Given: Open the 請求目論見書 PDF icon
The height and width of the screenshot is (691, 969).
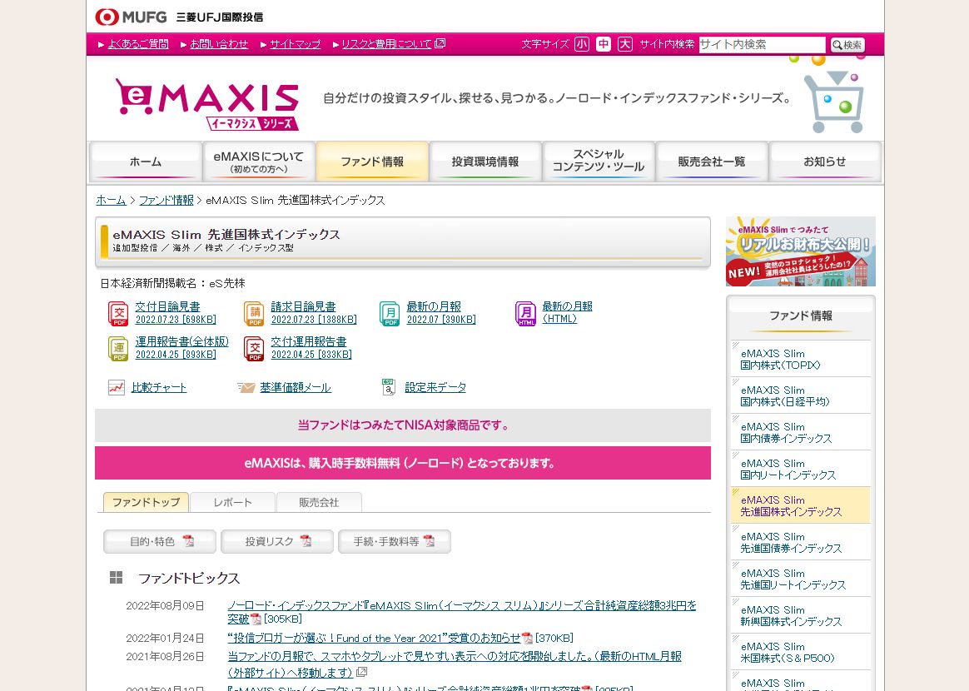Looking at the screenshot, I should pos(254,313).
